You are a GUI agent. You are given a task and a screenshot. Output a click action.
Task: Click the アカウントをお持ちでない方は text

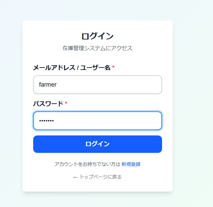[87, 164]
